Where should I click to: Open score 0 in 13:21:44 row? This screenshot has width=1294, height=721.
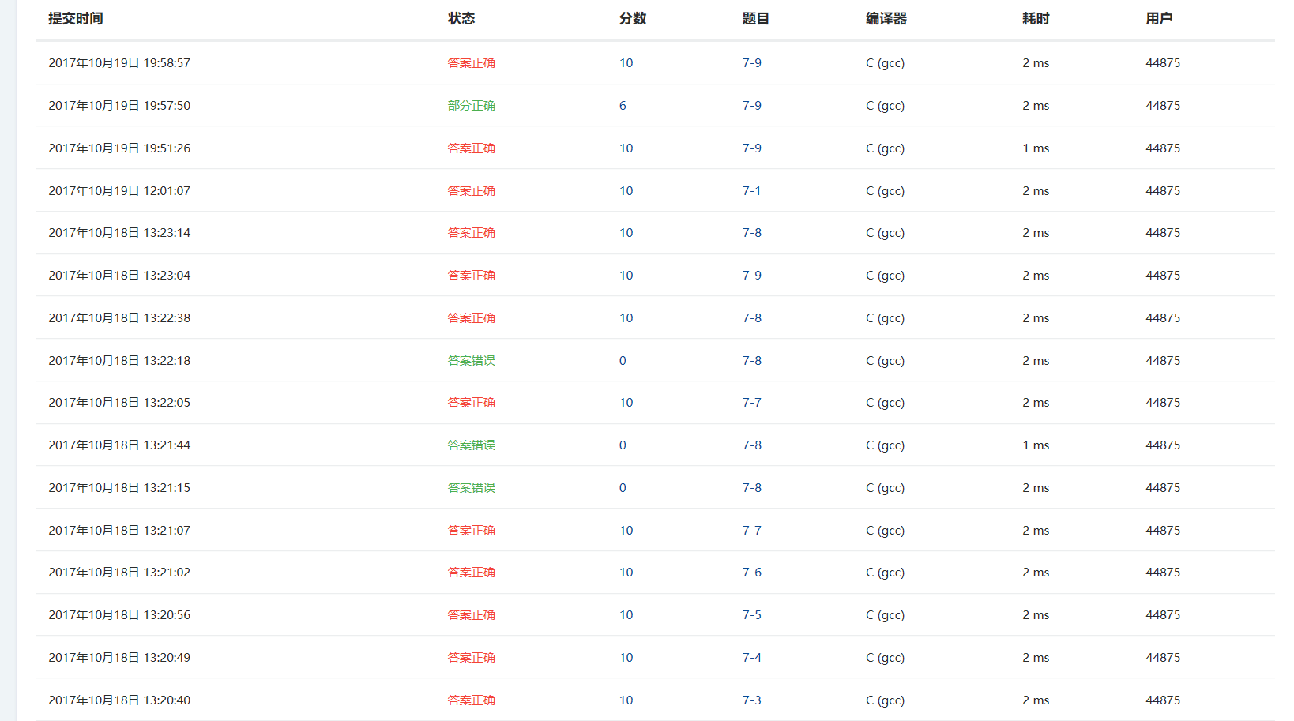[623, 445]
